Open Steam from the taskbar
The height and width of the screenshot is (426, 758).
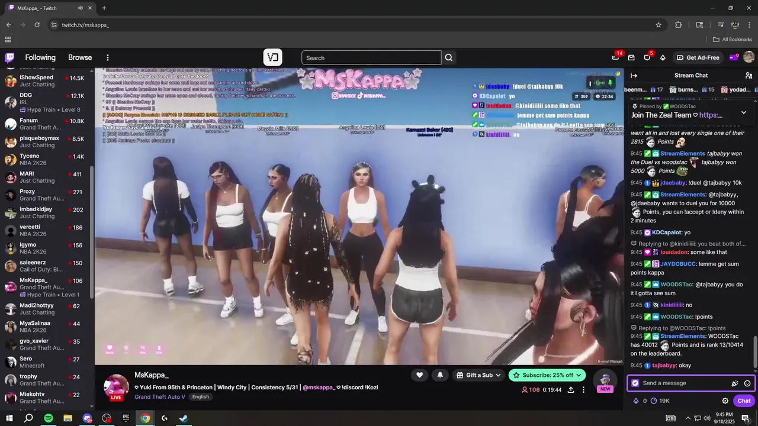pos(184,418)
